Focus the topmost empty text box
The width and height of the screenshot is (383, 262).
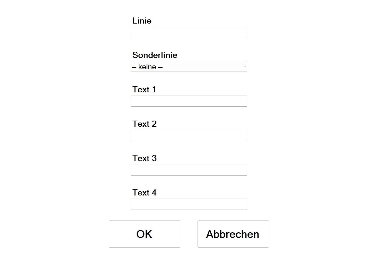click(x=189, y=32)
